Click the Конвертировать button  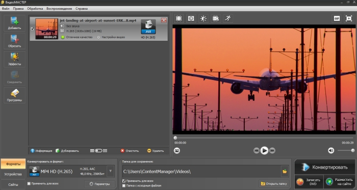tap(324, 167)
